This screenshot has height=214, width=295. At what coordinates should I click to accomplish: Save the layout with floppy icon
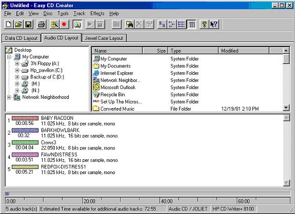[28, 25]
